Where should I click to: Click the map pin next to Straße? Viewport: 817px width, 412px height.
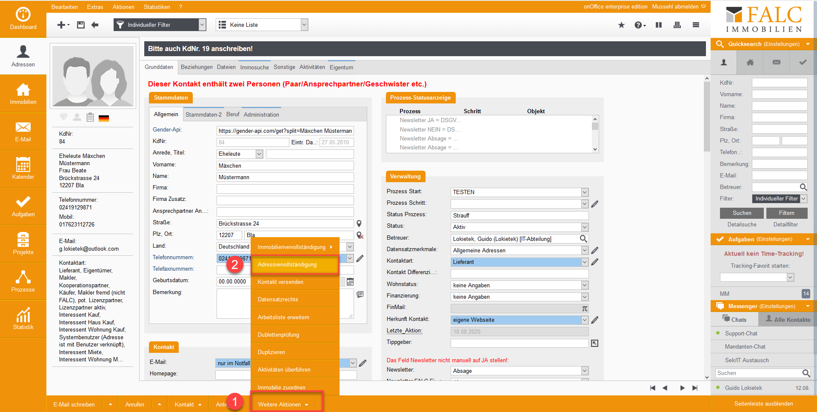point(359,223)
